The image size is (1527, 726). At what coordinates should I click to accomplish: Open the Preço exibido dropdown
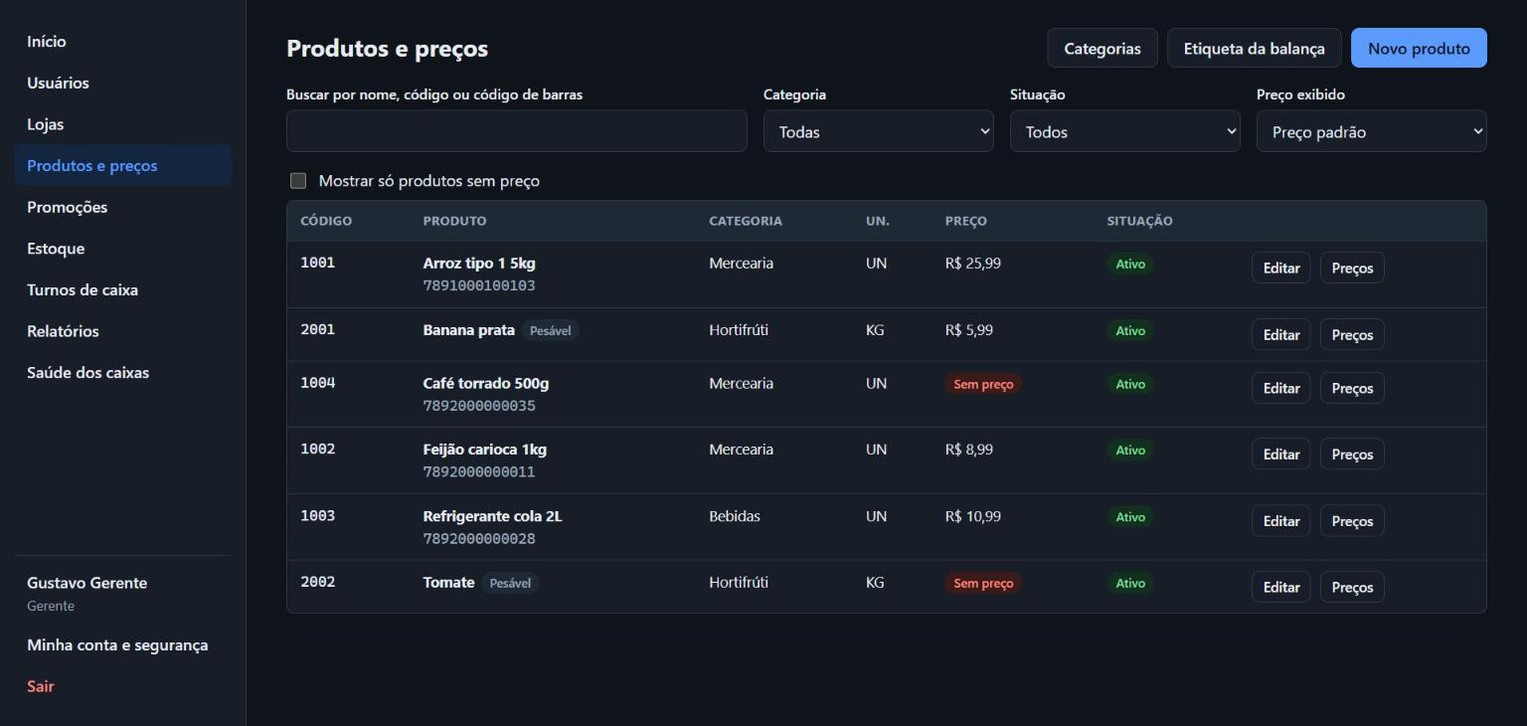(x=1372, y=131)
